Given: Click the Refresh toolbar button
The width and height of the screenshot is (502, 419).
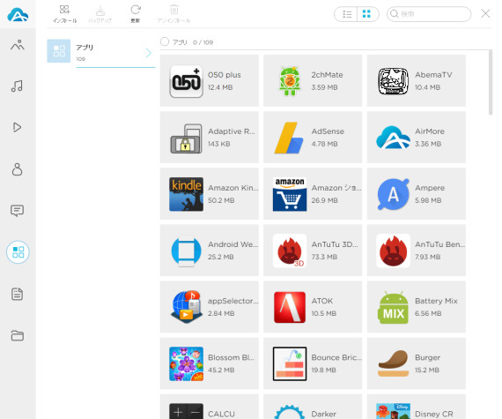Looking at the screenshot, I should point(135,14).
